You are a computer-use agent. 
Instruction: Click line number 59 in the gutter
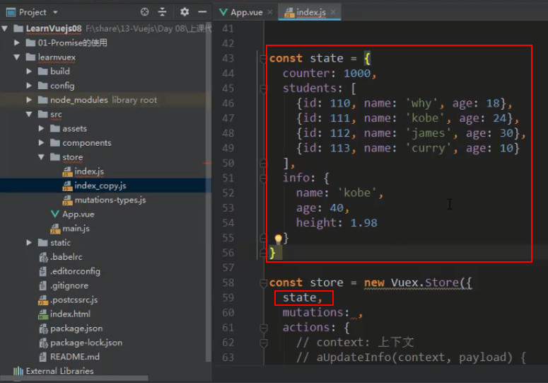click(x=228, y=297)
